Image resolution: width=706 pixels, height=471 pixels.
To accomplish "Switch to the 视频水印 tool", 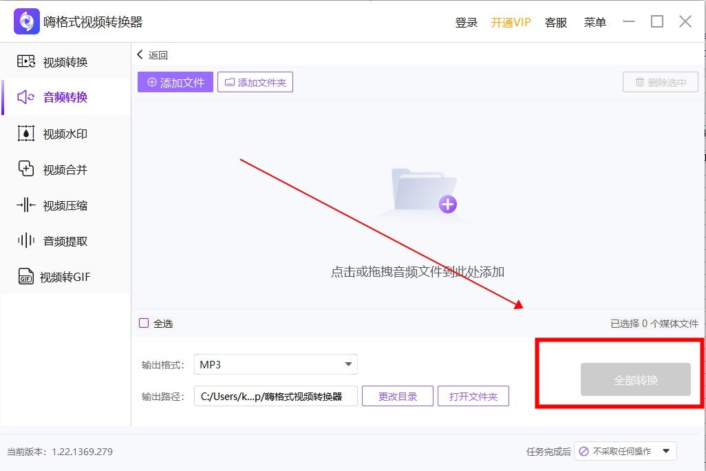I will pos(58,133).
